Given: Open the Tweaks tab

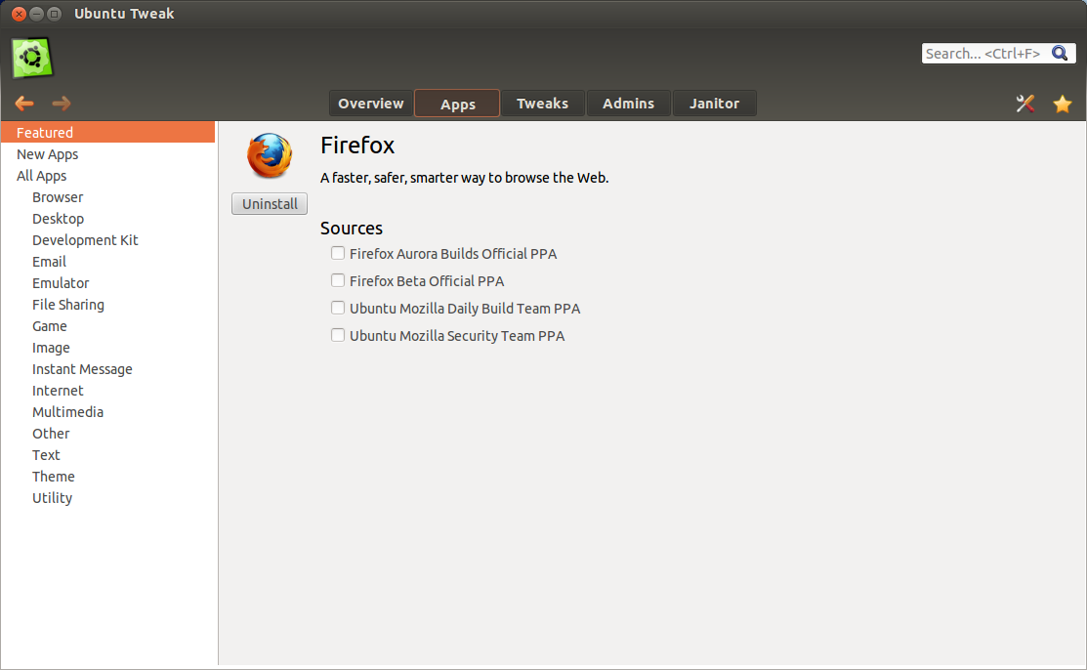Looking at the screenshot, I should (x=543, y=104).
